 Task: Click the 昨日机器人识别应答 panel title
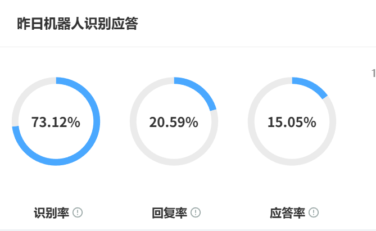click(x=77, y=24)
